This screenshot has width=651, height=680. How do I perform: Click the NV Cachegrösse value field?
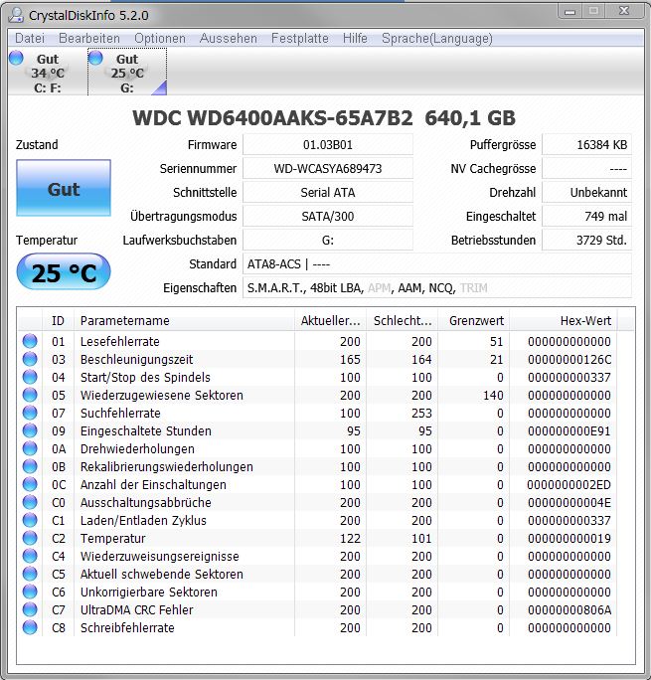tap(586, 168)
